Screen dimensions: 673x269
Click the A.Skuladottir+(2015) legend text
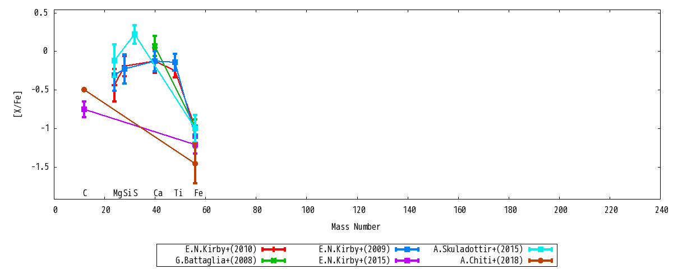(478, 249)
